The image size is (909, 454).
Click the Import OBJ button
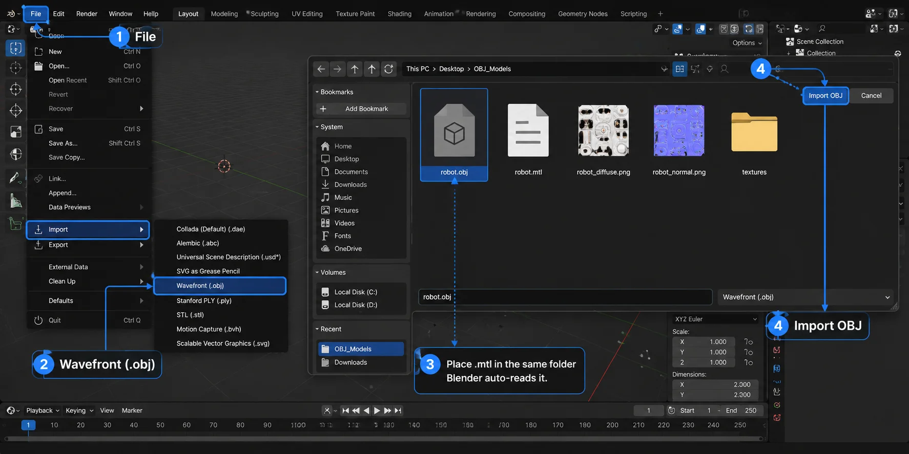click(x=825, y=96)
